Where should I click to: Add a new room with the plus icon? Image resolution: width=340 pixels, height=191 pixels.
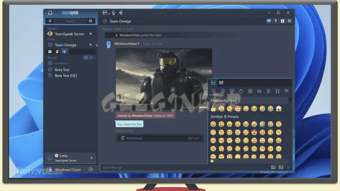point(91,57)
